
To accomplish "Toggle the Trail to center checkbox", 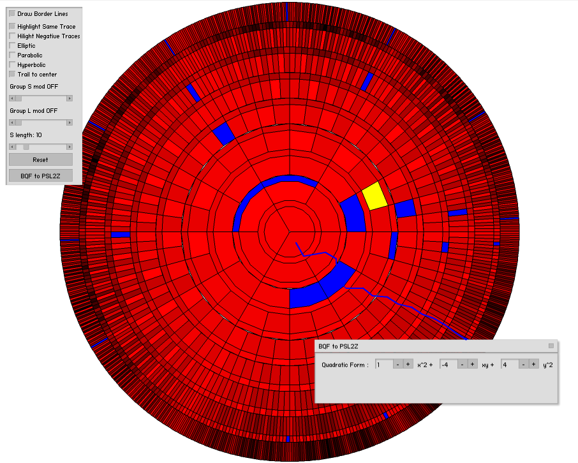I will (12, 75).
